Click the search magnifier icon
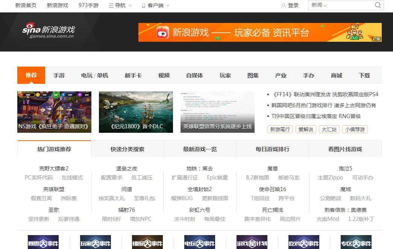This screenshot has width=393, height=249. tap(378, 5)
